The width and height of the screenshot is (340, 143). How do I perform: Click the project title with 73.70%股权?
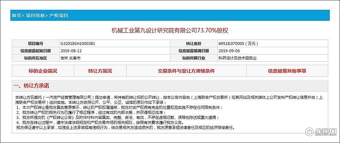[x=170, y=30]
